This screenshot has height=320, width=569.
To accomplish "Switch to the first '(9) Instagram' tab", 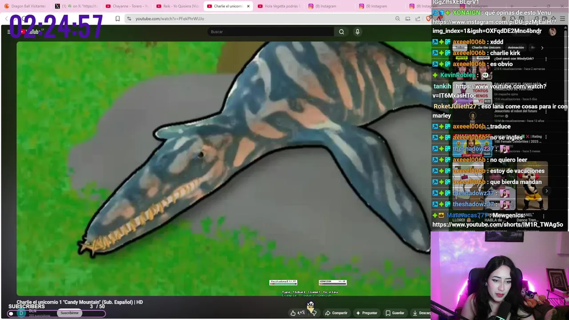I will click(330, 6).
